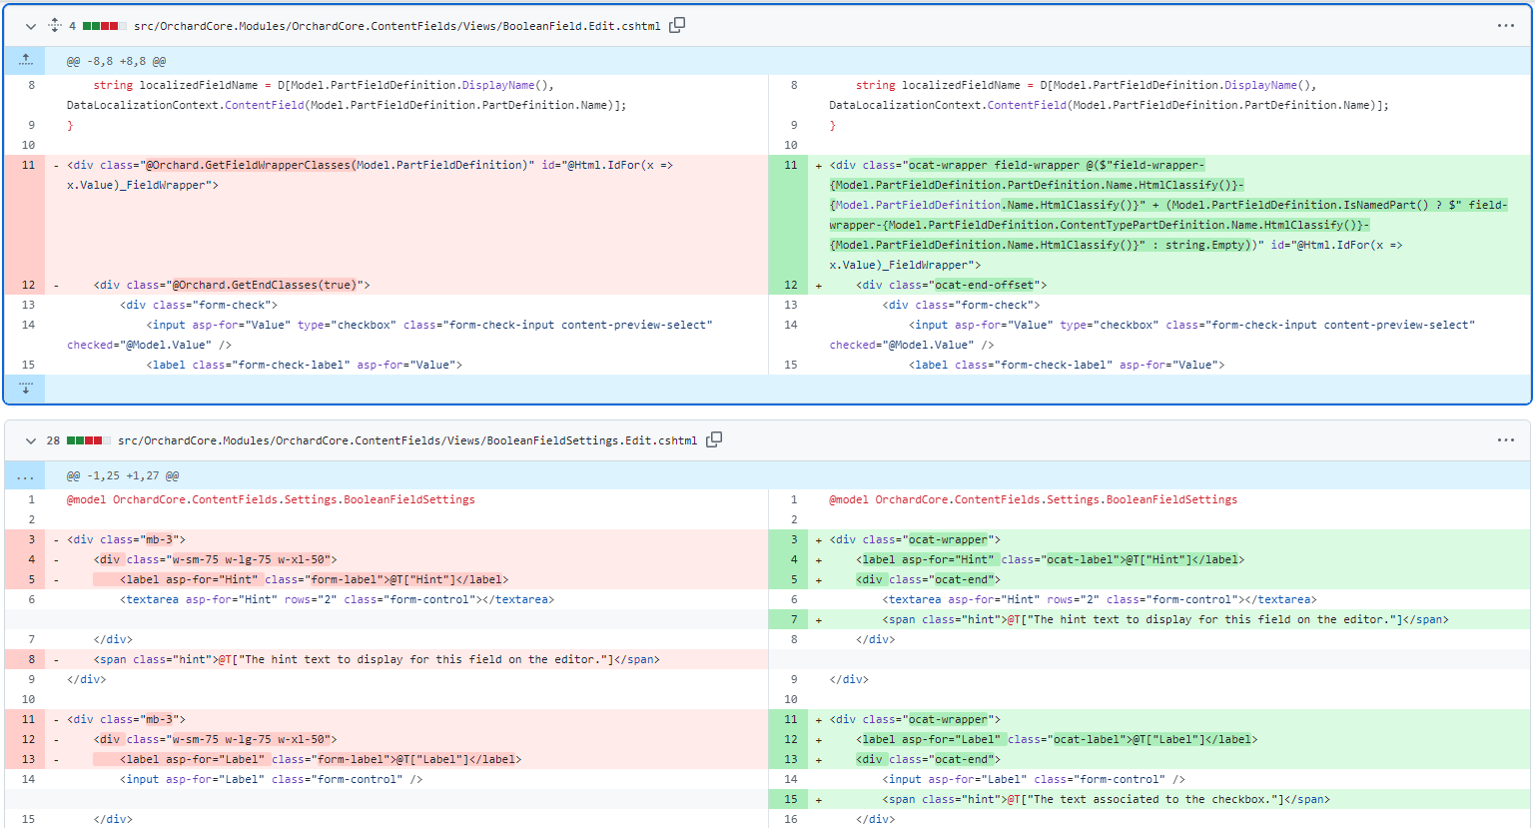Collapse the BooleanField.Edit.cshtml file diff
This screenshot has height=828, width=1535.
[x=31, y=26]
